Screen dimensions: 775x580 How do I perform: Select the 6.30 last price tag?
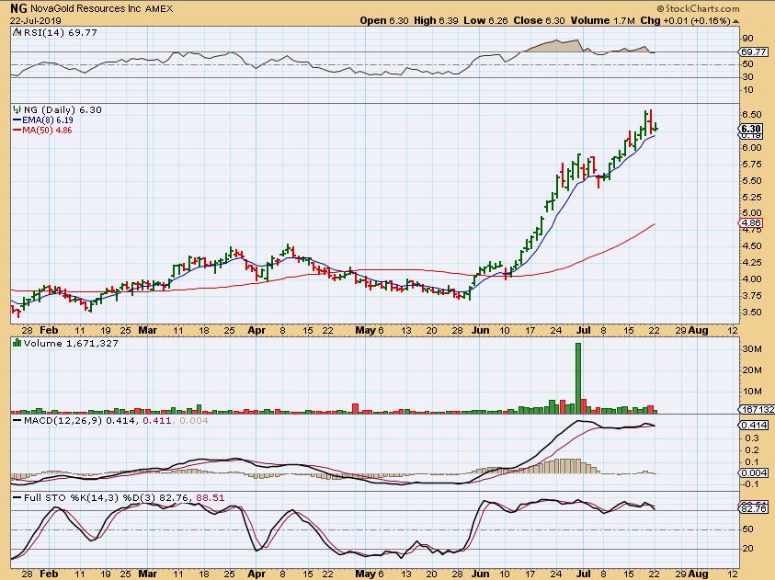pyautogui.click(x=751, y=129)
